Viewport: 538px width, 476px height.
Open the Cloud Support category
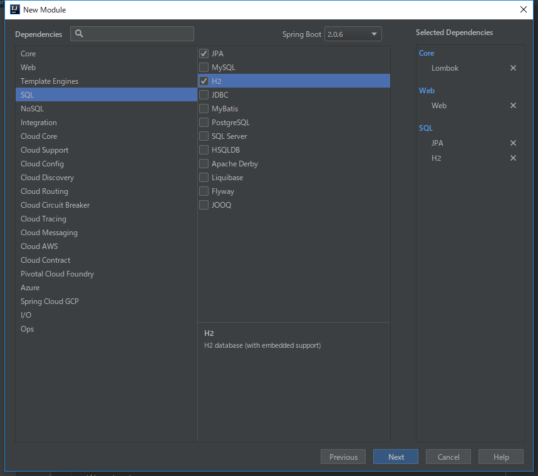[x=106, y=149]
